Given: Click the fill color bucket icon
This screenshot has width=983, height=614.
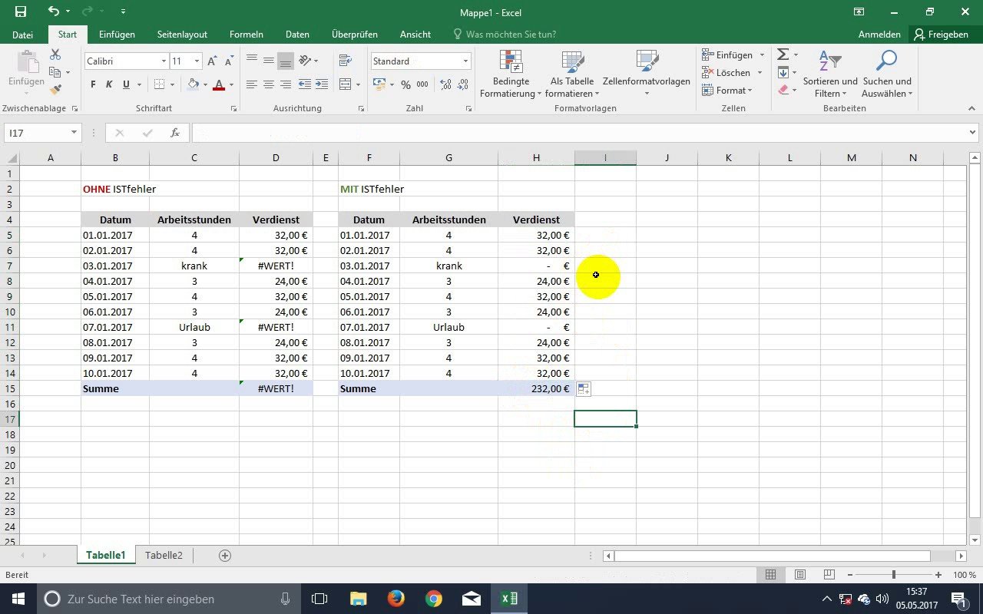Looking at the screenshot, I should pos(194,84).
